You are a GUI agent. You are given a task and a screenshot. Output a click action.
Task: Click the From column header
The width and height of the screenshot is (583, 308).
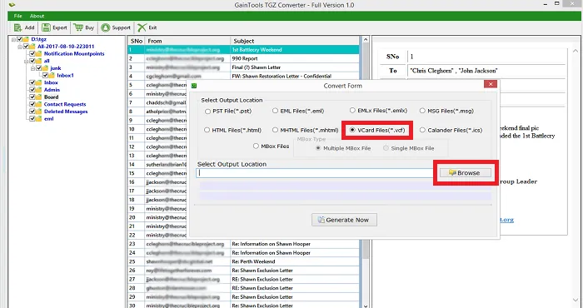point(187,41)
